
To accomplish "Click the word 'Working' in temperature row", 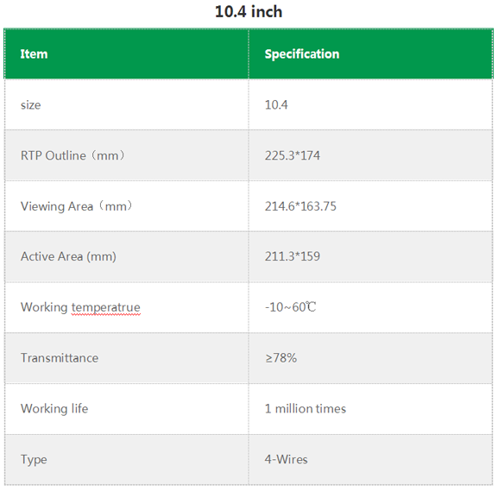I will 44,307.
